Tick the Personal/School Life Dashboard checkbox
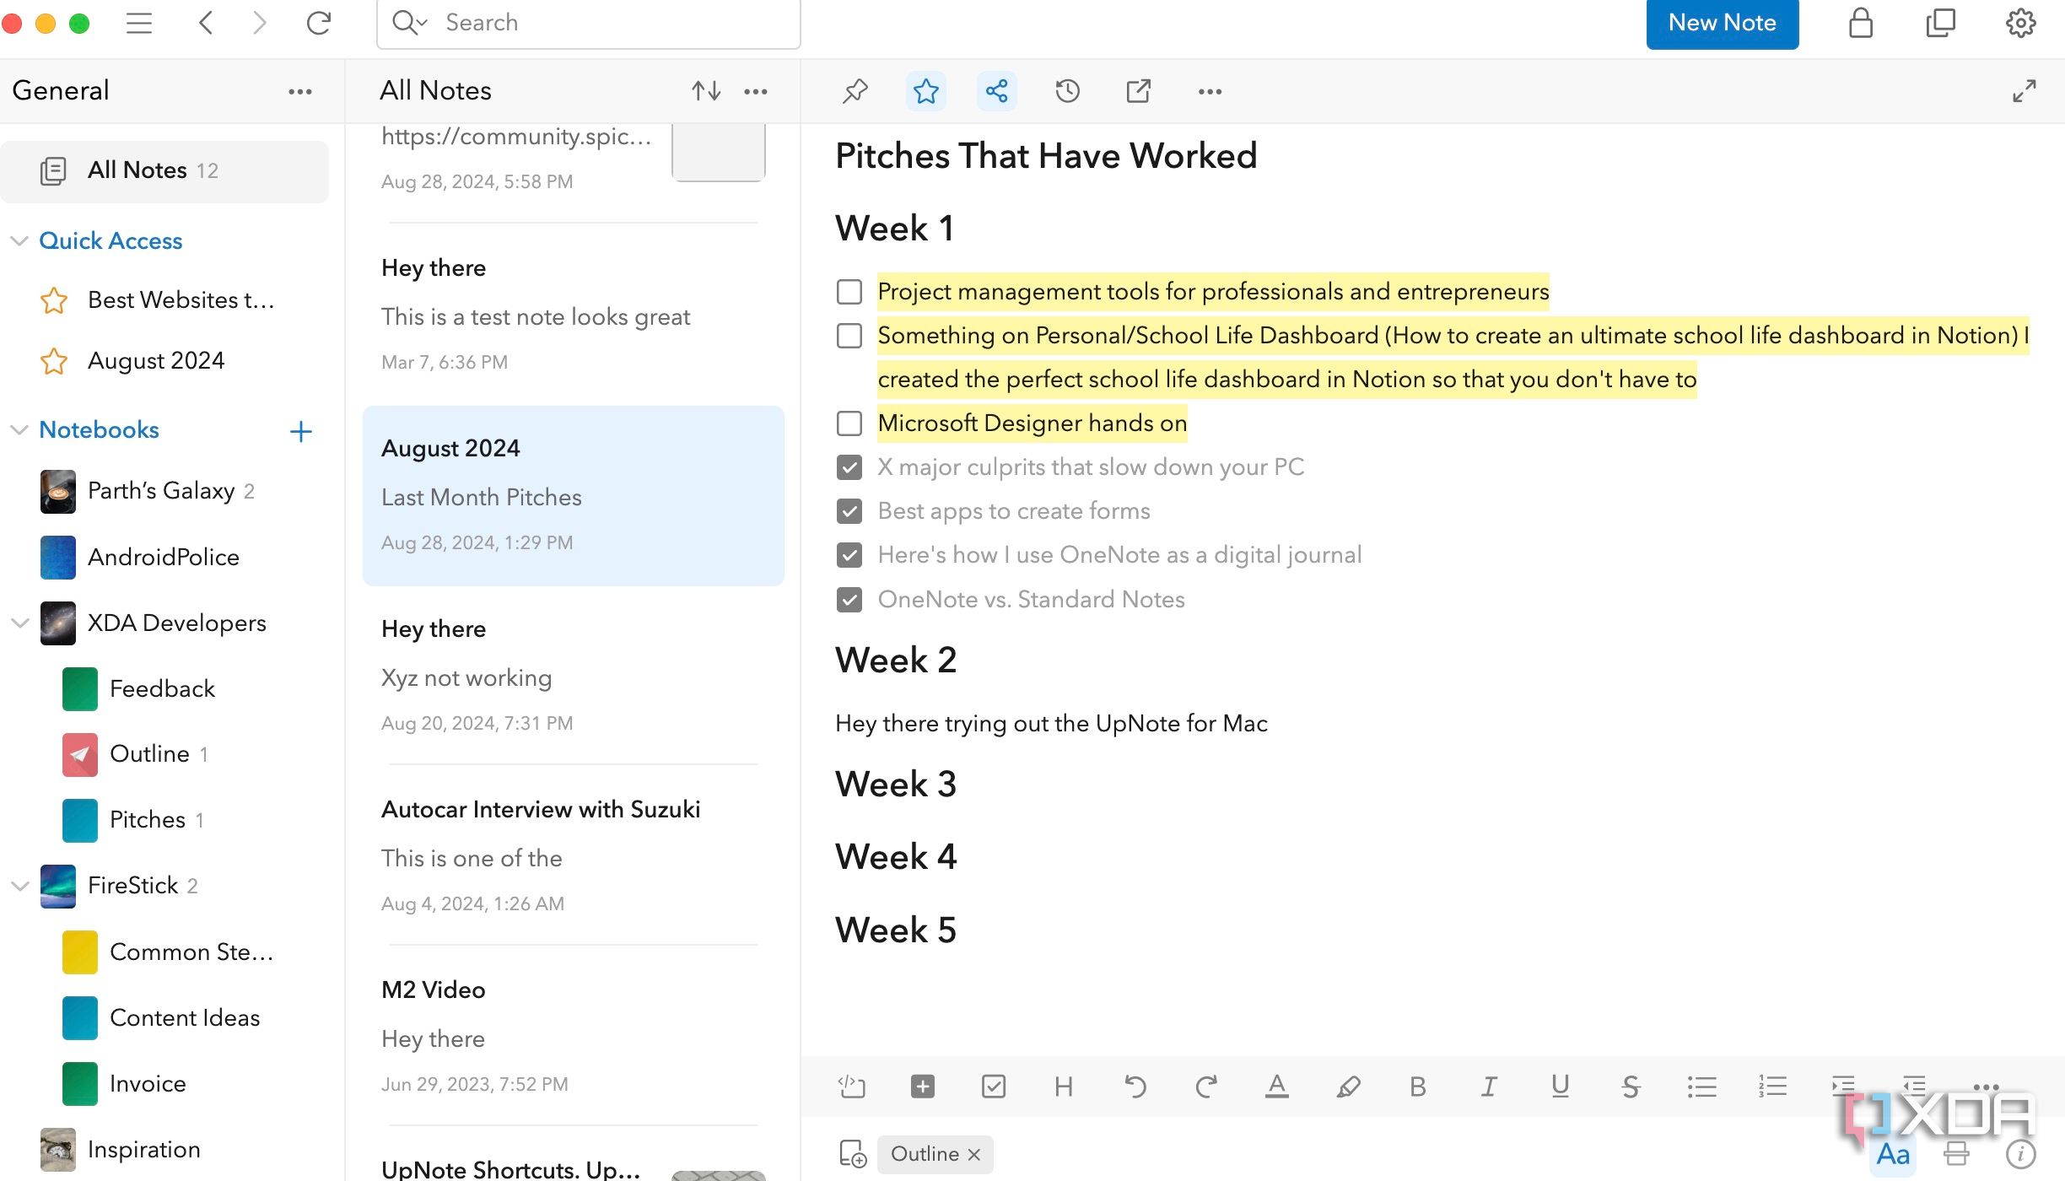 pyautogui.click(x=849, y=336)
